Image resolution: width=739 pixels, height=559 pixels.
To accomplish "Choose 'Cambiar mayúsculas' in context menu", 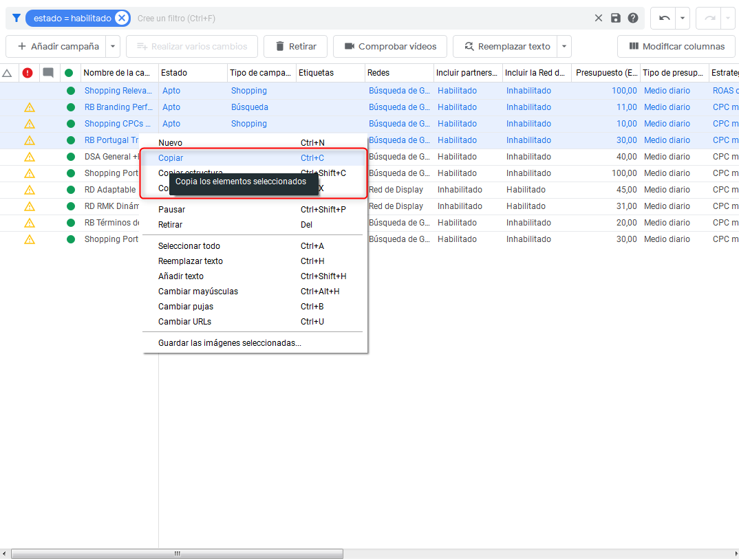I will (x=253, y=291).
